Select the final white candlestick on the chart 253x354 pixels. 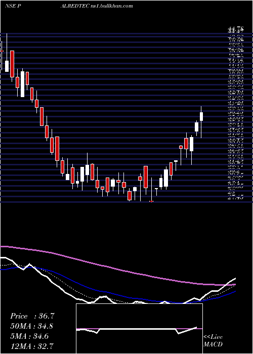pyautogui.click(x=201, y=116)
